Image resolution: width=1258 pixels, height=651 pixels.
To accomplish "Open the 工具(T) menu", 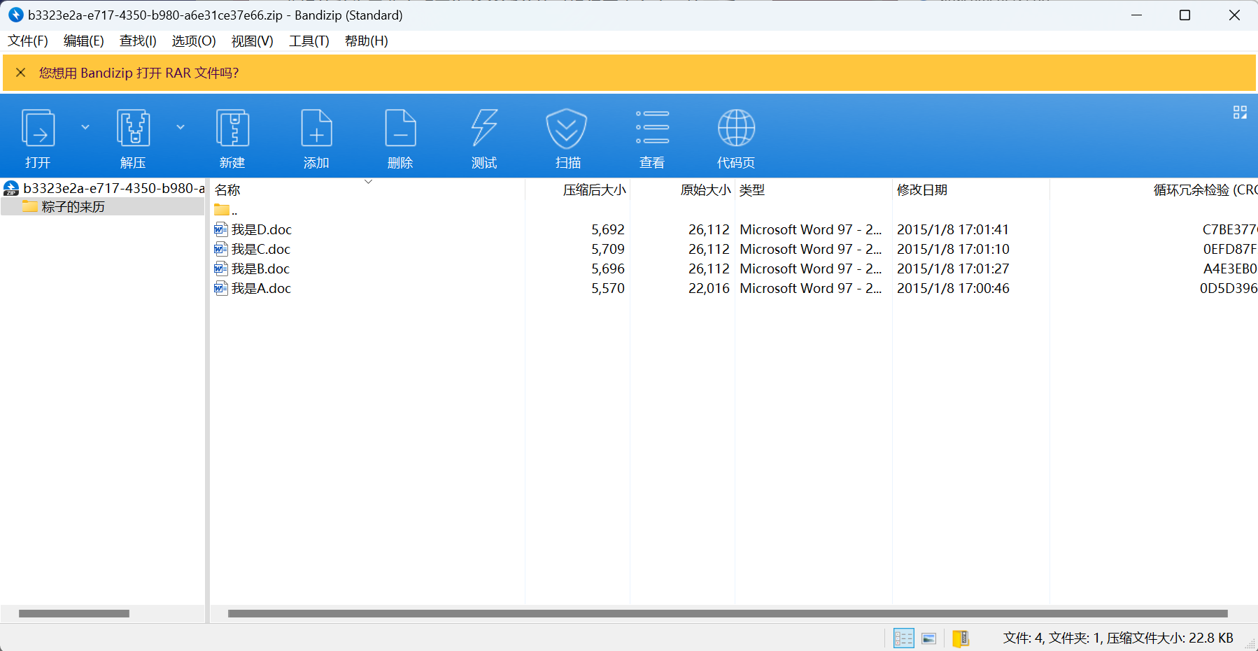I will point(309,41).
